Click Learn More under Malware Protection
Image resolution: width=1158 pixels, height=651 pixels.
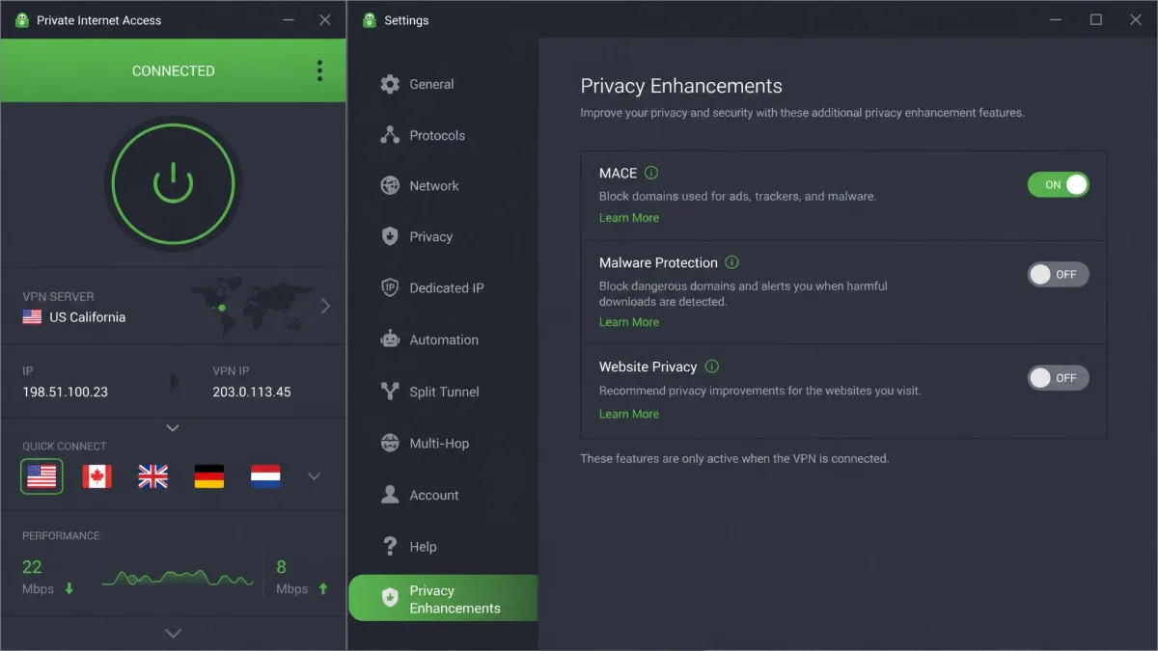[x=629, y=322]
